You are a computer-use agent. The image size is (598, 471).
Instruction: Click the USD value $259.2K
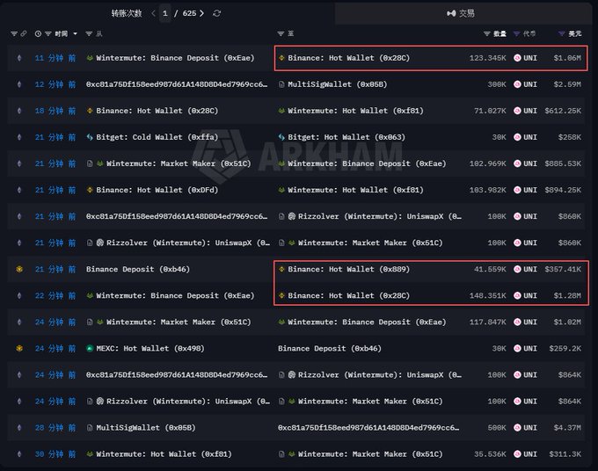(565, 348)
